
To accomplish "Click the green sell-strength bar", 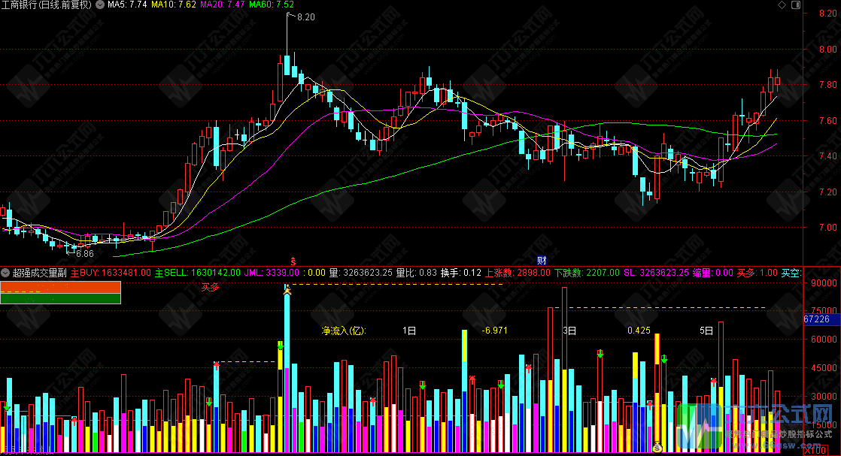I will coord(61,298).
